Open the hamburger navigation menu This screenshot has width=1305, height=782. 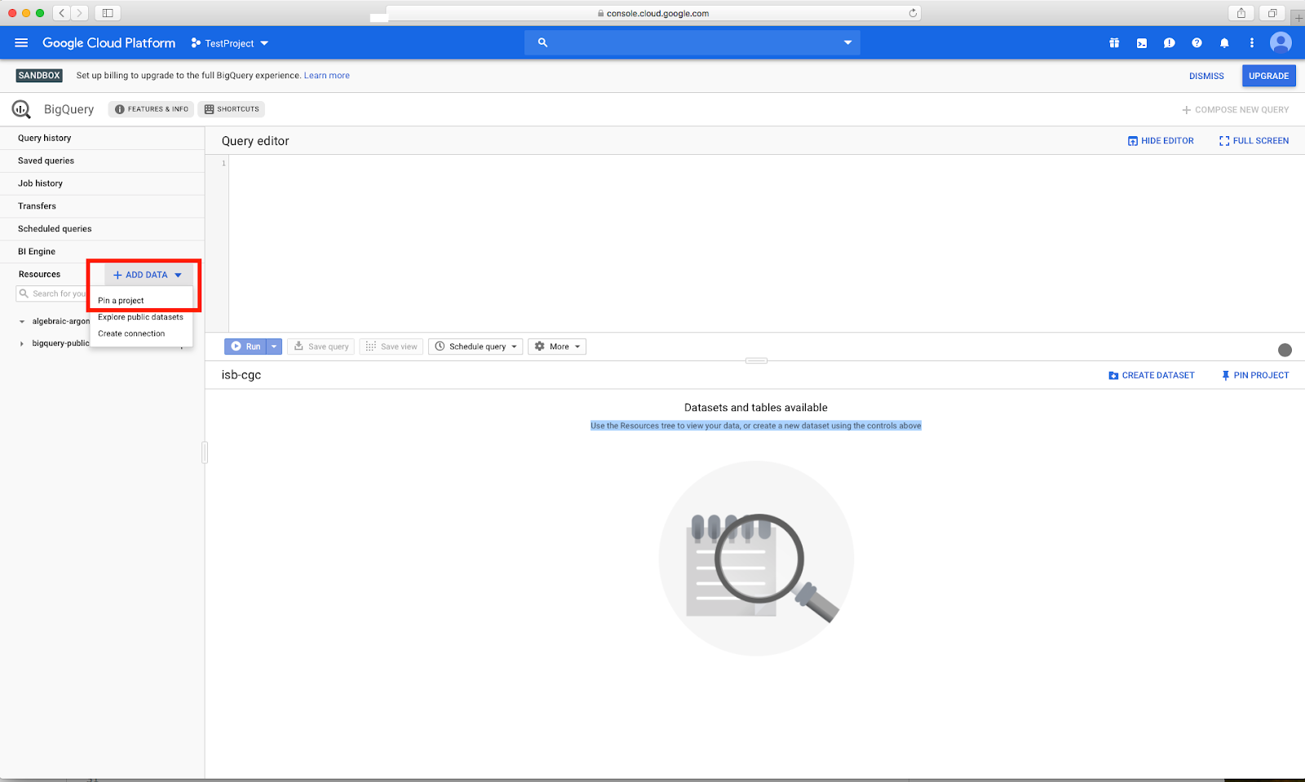click(x=21, y=43)
